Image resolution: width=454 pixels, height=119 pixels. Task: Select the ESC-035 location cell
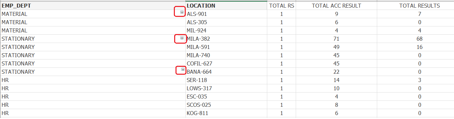226,97
